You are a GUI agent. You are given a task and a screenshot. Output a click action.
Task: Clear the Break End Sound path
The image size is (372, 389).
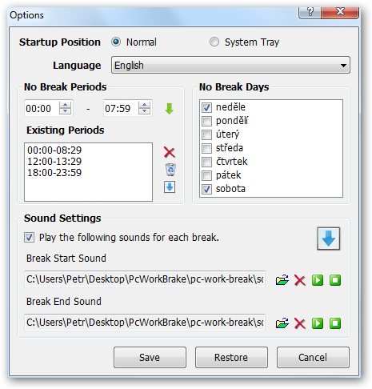(300, 323)
